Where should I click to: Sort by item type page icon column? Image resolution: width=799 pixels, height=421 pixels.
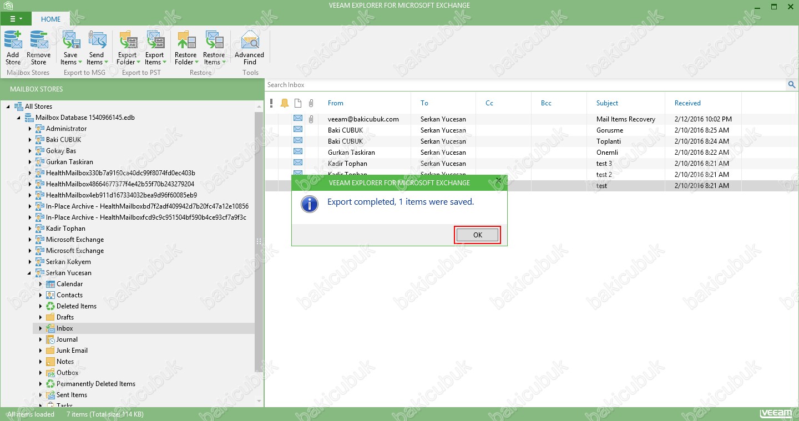pyautogui.click(x=298, y=103)
